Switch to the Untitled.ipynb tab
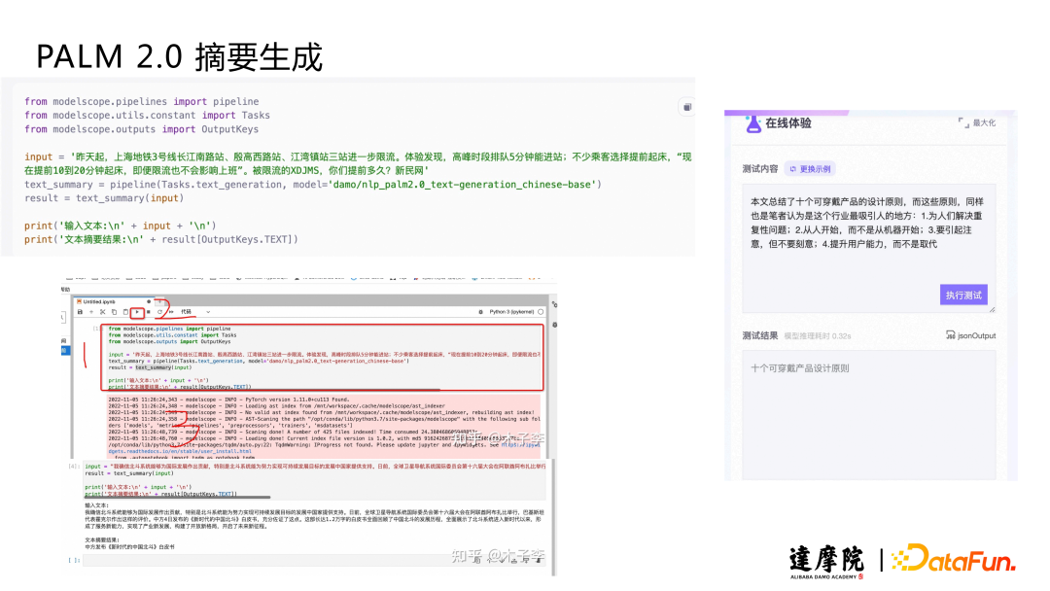1050x591 pixels. click(x=114, y=302)
